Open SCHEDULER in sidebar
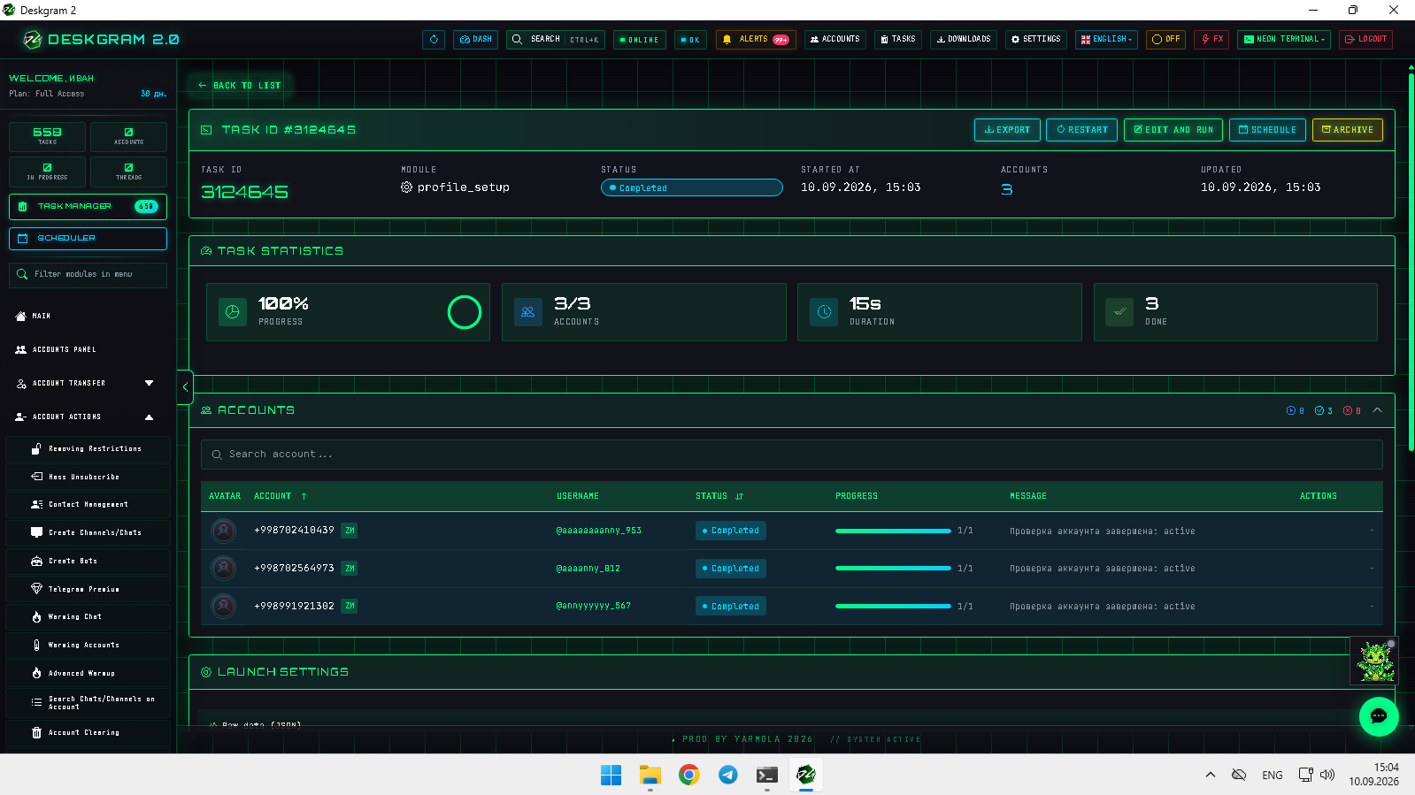The height and width of the screenshot is (795, 1415). point(88,239)
